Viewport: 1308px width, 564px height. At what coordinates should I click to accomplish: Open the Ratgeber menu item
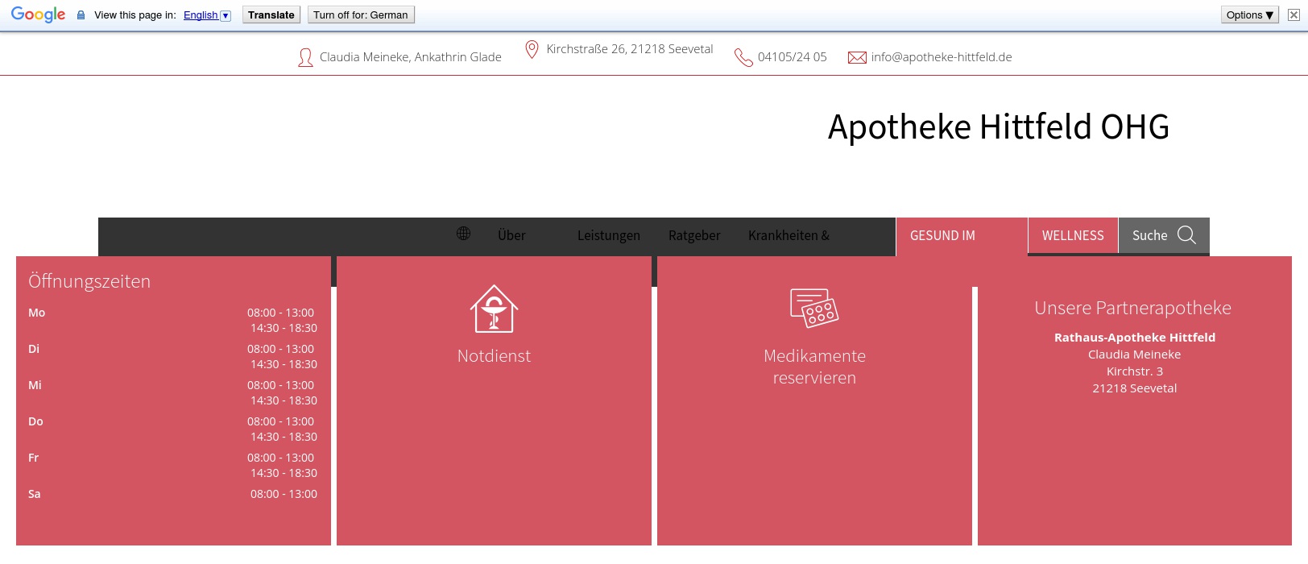pos(693,235)
